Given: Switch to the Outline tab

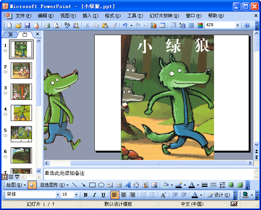Looking at the screenshot, I should click(x=10, y=35).
